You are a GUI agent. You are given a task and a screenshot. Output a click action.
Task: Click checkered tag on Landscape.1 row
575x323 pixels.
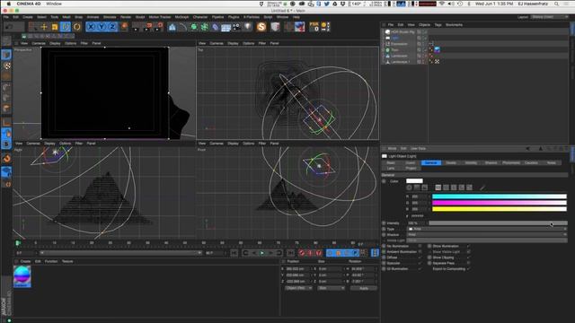tap(437, 62)
